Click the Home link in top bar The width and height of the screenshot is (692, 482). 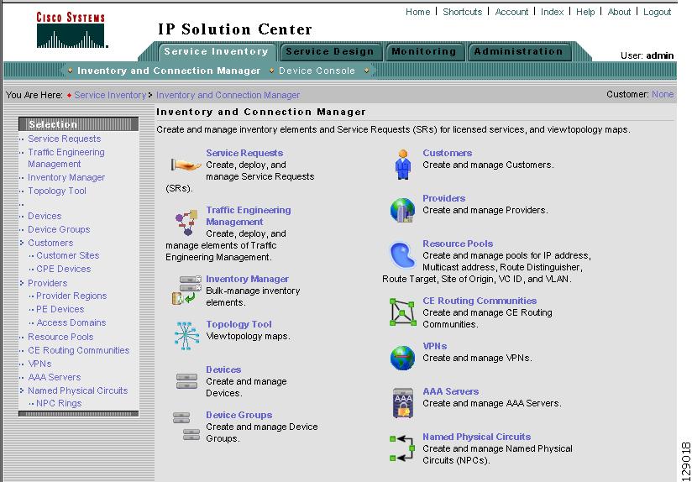(417, 12)
